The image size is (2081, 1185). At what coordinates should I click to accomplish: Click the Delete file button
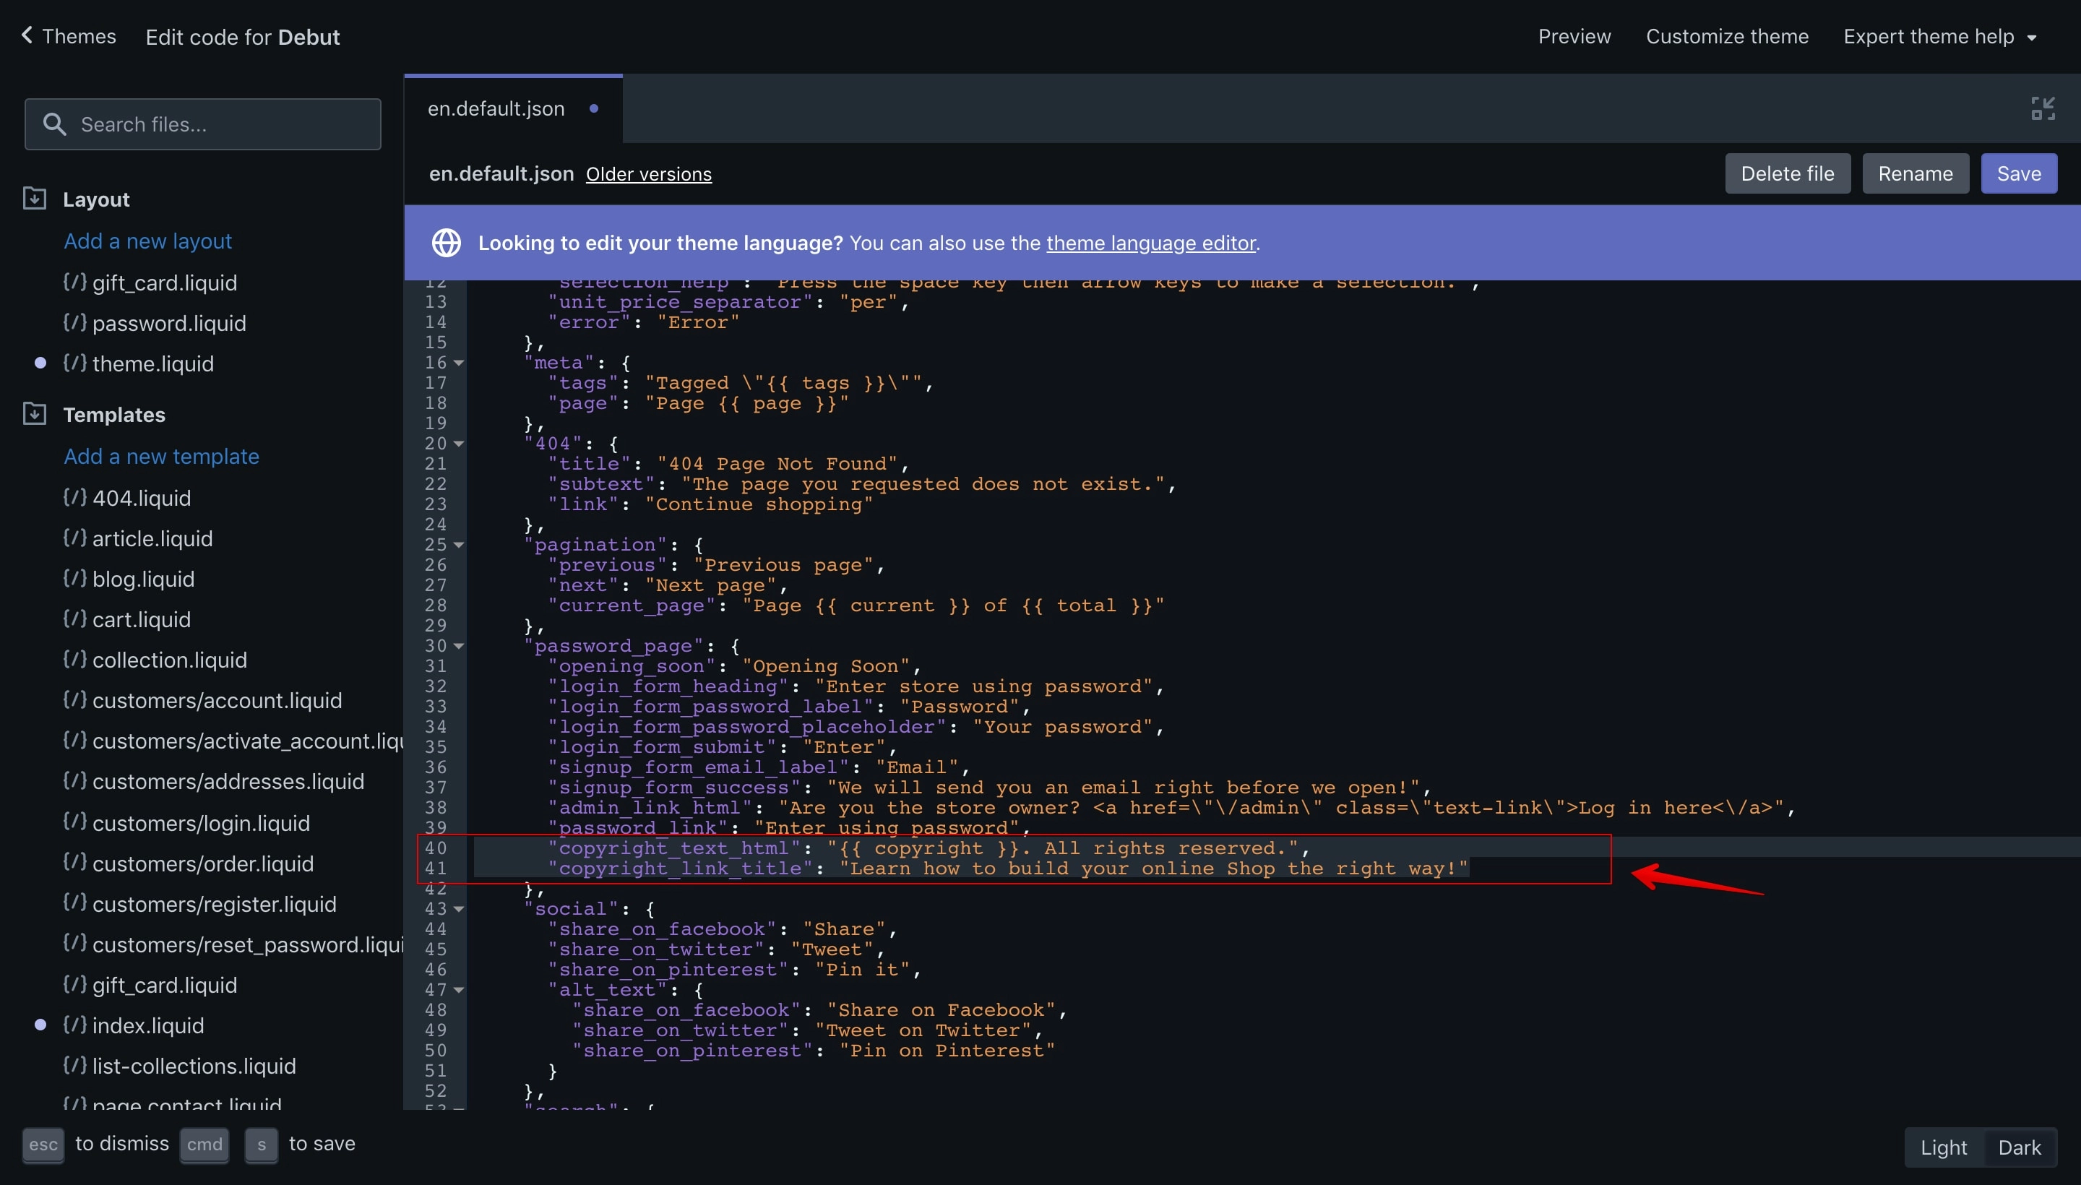pyautogui.click(x=1787, y=173)
